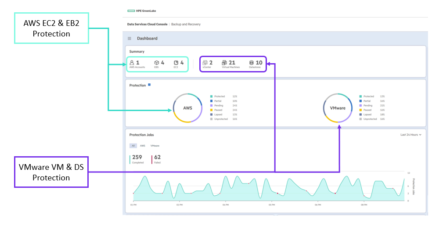
Task: Click the Unprotected color swatch in the VMware legend
Action: [x=360, y=119]
